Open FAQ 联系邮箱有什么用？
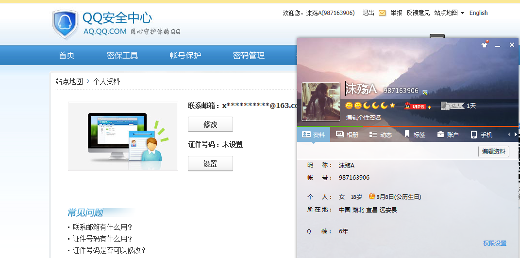 102,227
